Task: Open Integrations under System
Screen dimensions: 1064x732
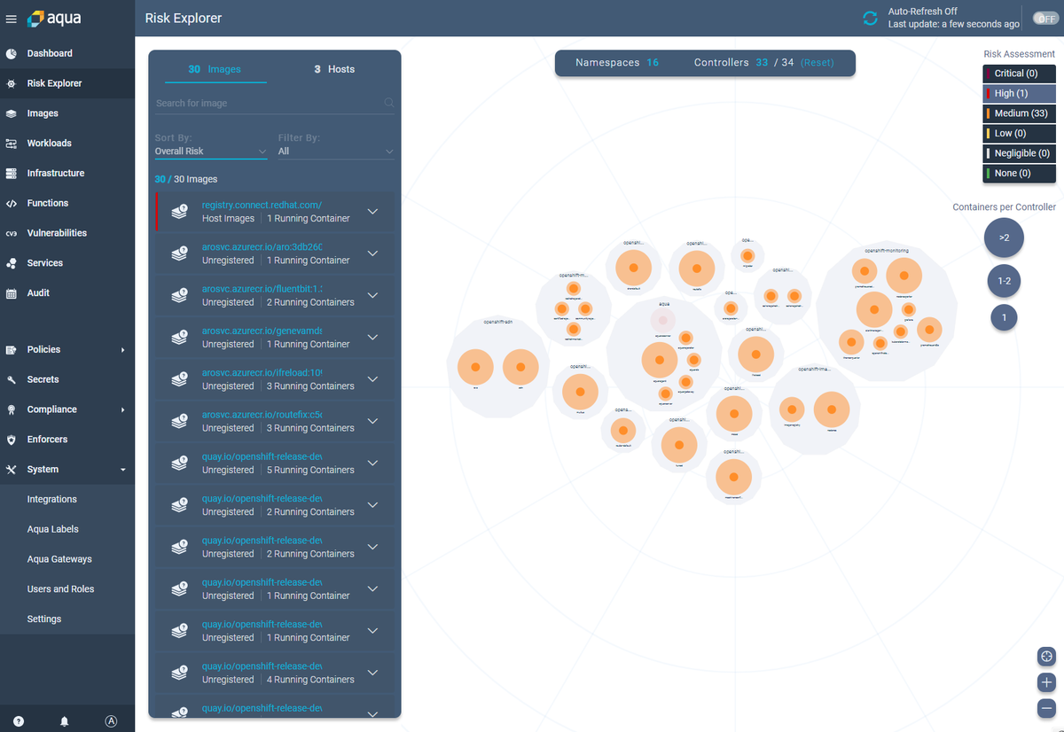Action: point(52,500)
